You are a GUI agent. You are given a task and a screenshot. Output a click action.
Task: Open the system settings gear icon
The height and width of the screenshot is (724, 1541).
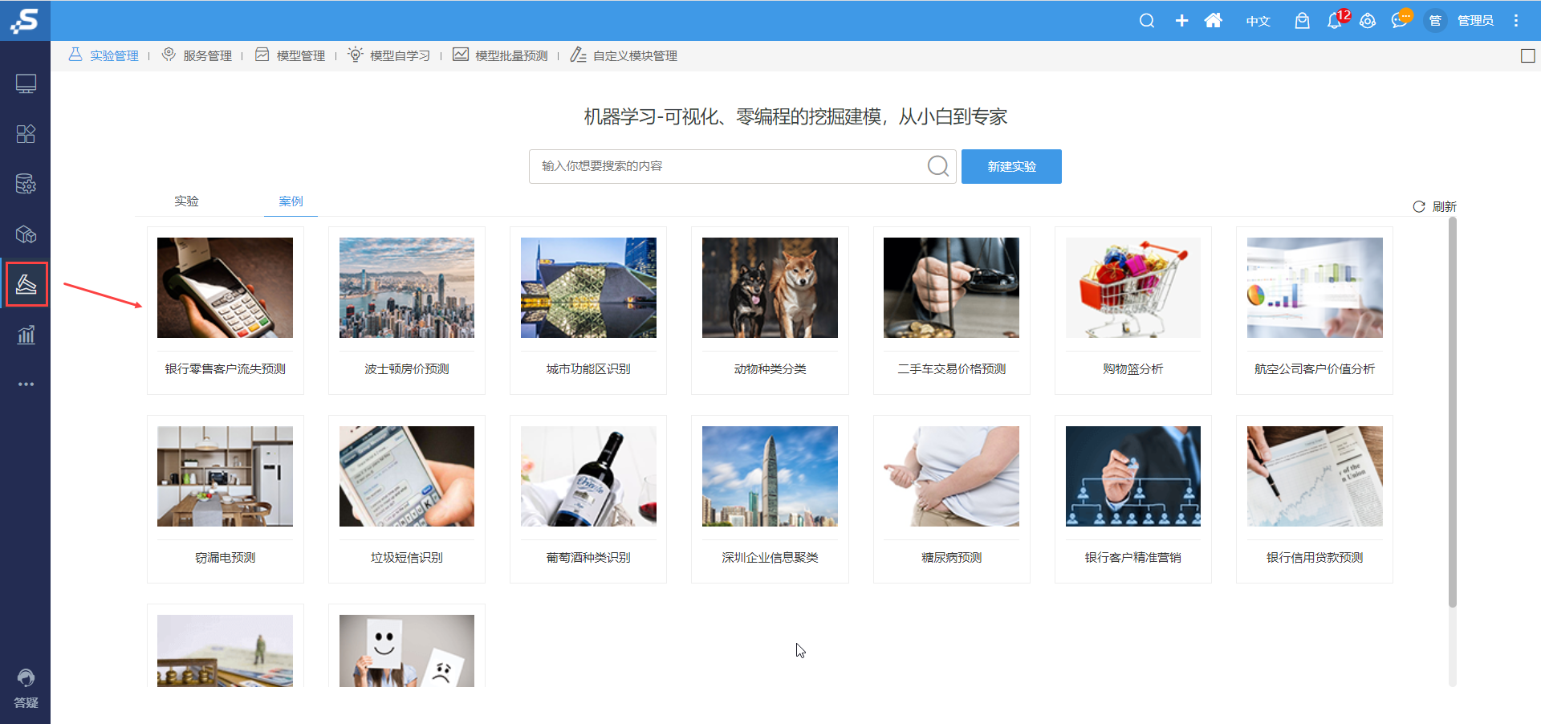point(1368,21)
